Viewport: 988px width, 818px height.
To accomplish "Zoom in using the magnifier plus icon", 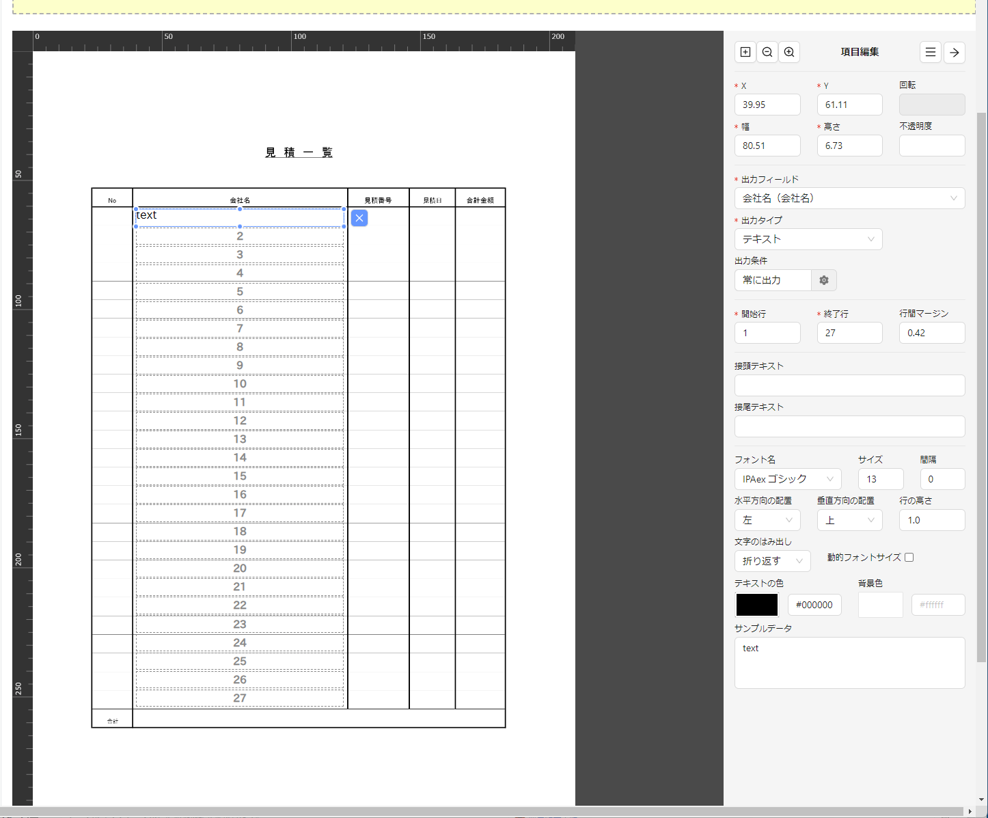I will point(789,52).
